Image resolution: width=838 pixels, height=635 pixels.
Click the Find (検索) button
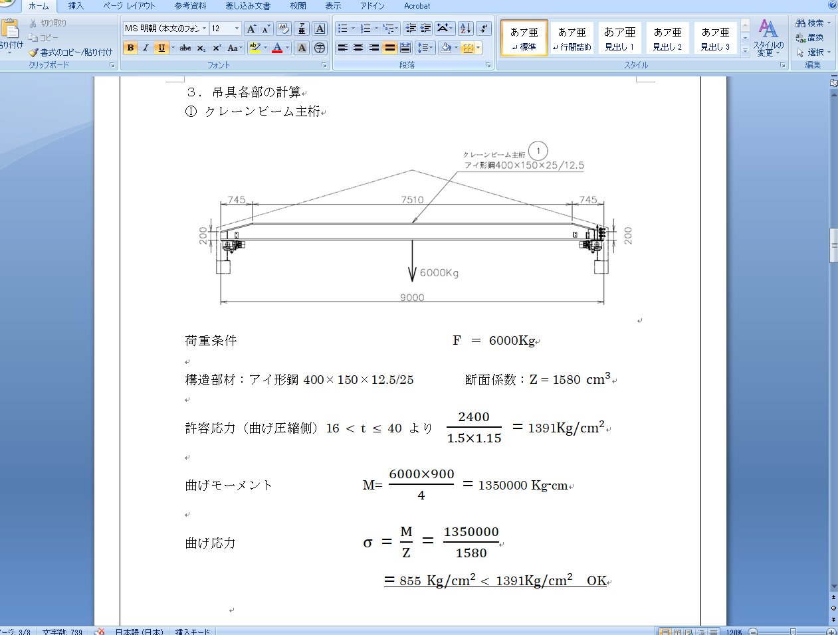[x=813, y=23]
